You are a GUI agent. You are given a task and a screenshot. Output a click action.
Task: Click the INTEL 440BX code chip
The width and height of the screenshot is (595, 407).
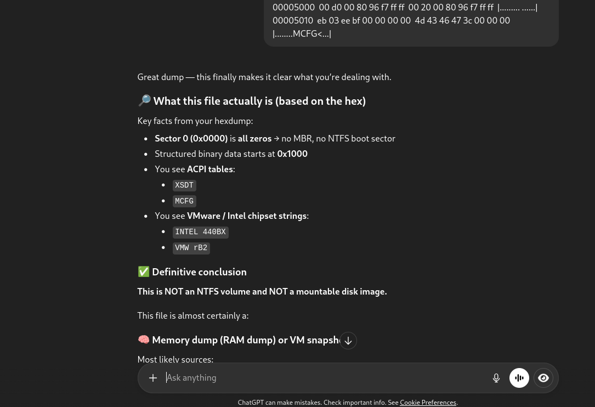coord(200,232)
